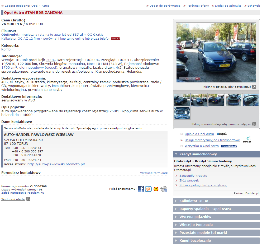Click the listing title Opel Astra STAN BDB ZAMIANA
Screen dimensions: 262x247
tap(33, 13)
